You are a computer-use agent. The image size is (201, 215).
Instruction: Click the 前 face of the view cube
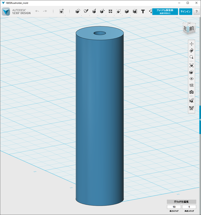[x=192, y=29]
